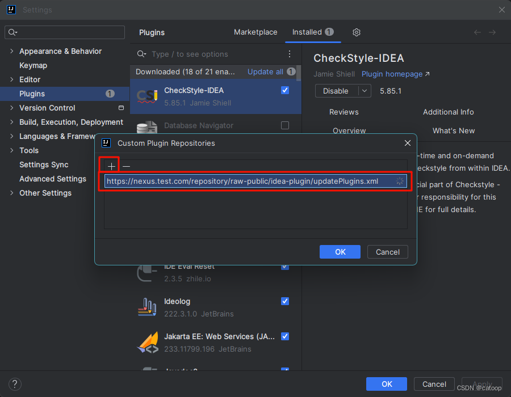Open the plugins gear settings icon

point(356,32)
